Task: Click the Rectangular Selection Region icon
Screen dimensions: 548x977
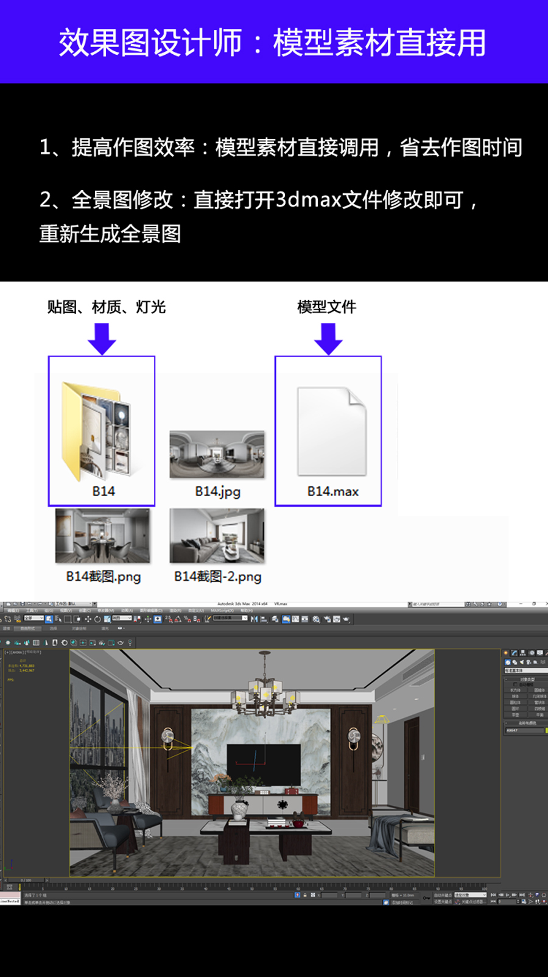Action: [x=68, y=619]
